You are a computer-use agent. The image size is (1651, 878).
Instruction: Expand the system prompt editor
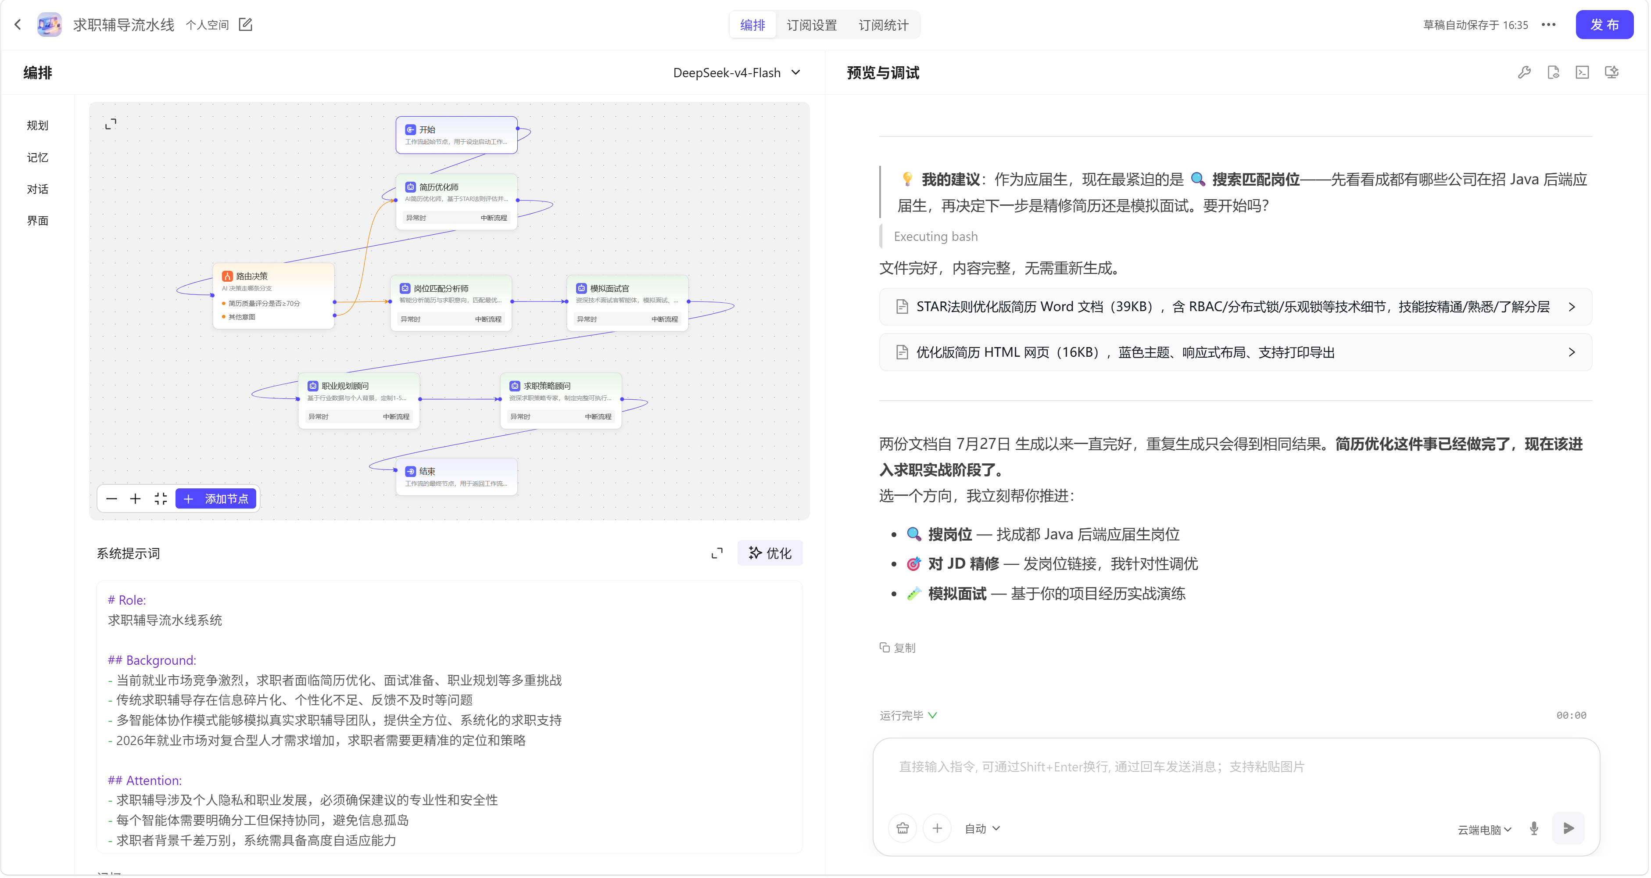[x=717, y=553]
